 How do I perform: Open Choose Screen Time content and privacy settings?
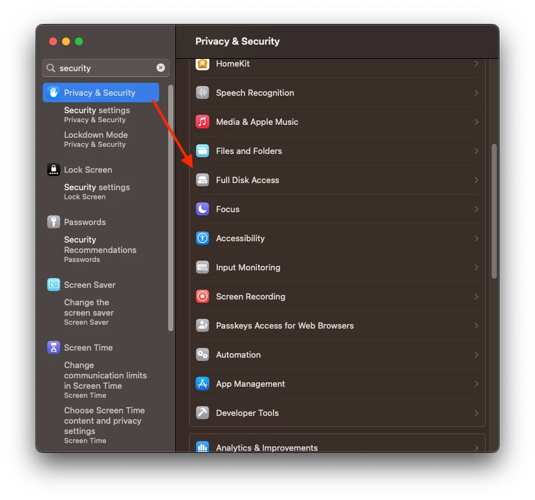coord(104,425)
